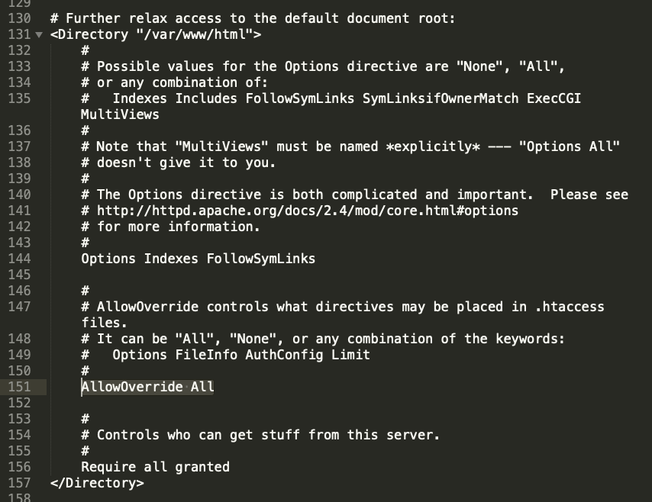652x502 pixels.
Task: Click line number 156 in gutter
Action: (19, 467)
